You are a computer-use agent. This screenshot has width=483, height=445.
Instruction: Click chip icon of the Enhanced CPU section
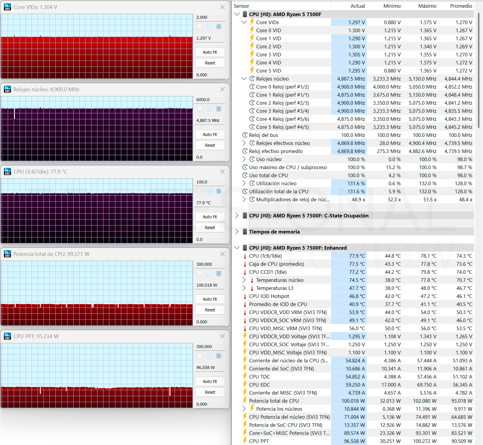pos(245,248)
